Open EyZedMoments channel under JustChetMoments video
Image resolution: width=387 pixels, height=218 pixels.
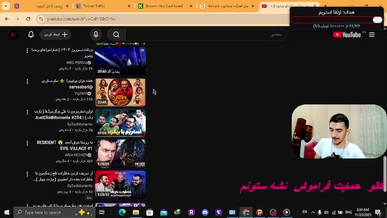point(80,124)
